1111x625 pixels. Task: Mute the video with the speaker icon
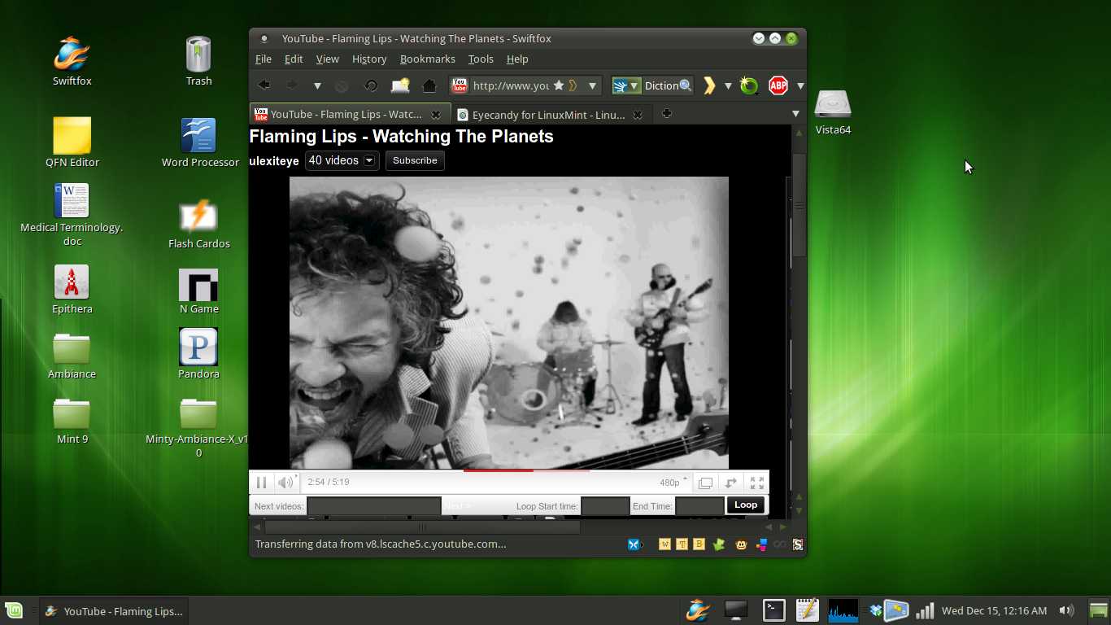tap(285, 483)
